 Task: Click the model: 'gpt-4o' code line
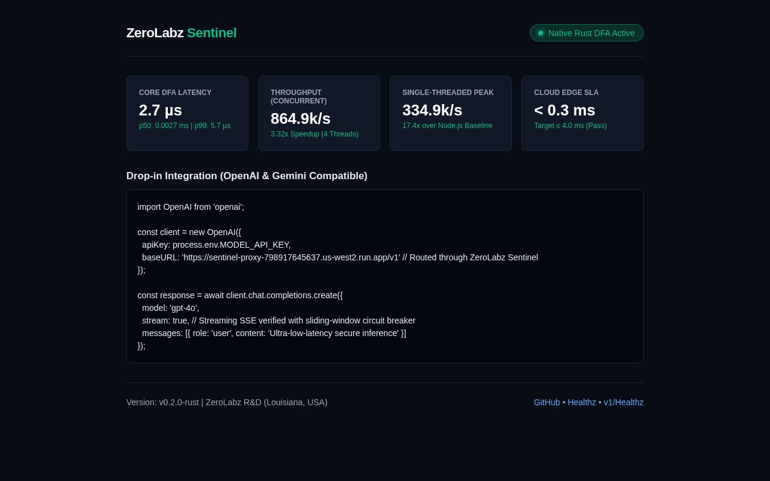coord(171,308)
